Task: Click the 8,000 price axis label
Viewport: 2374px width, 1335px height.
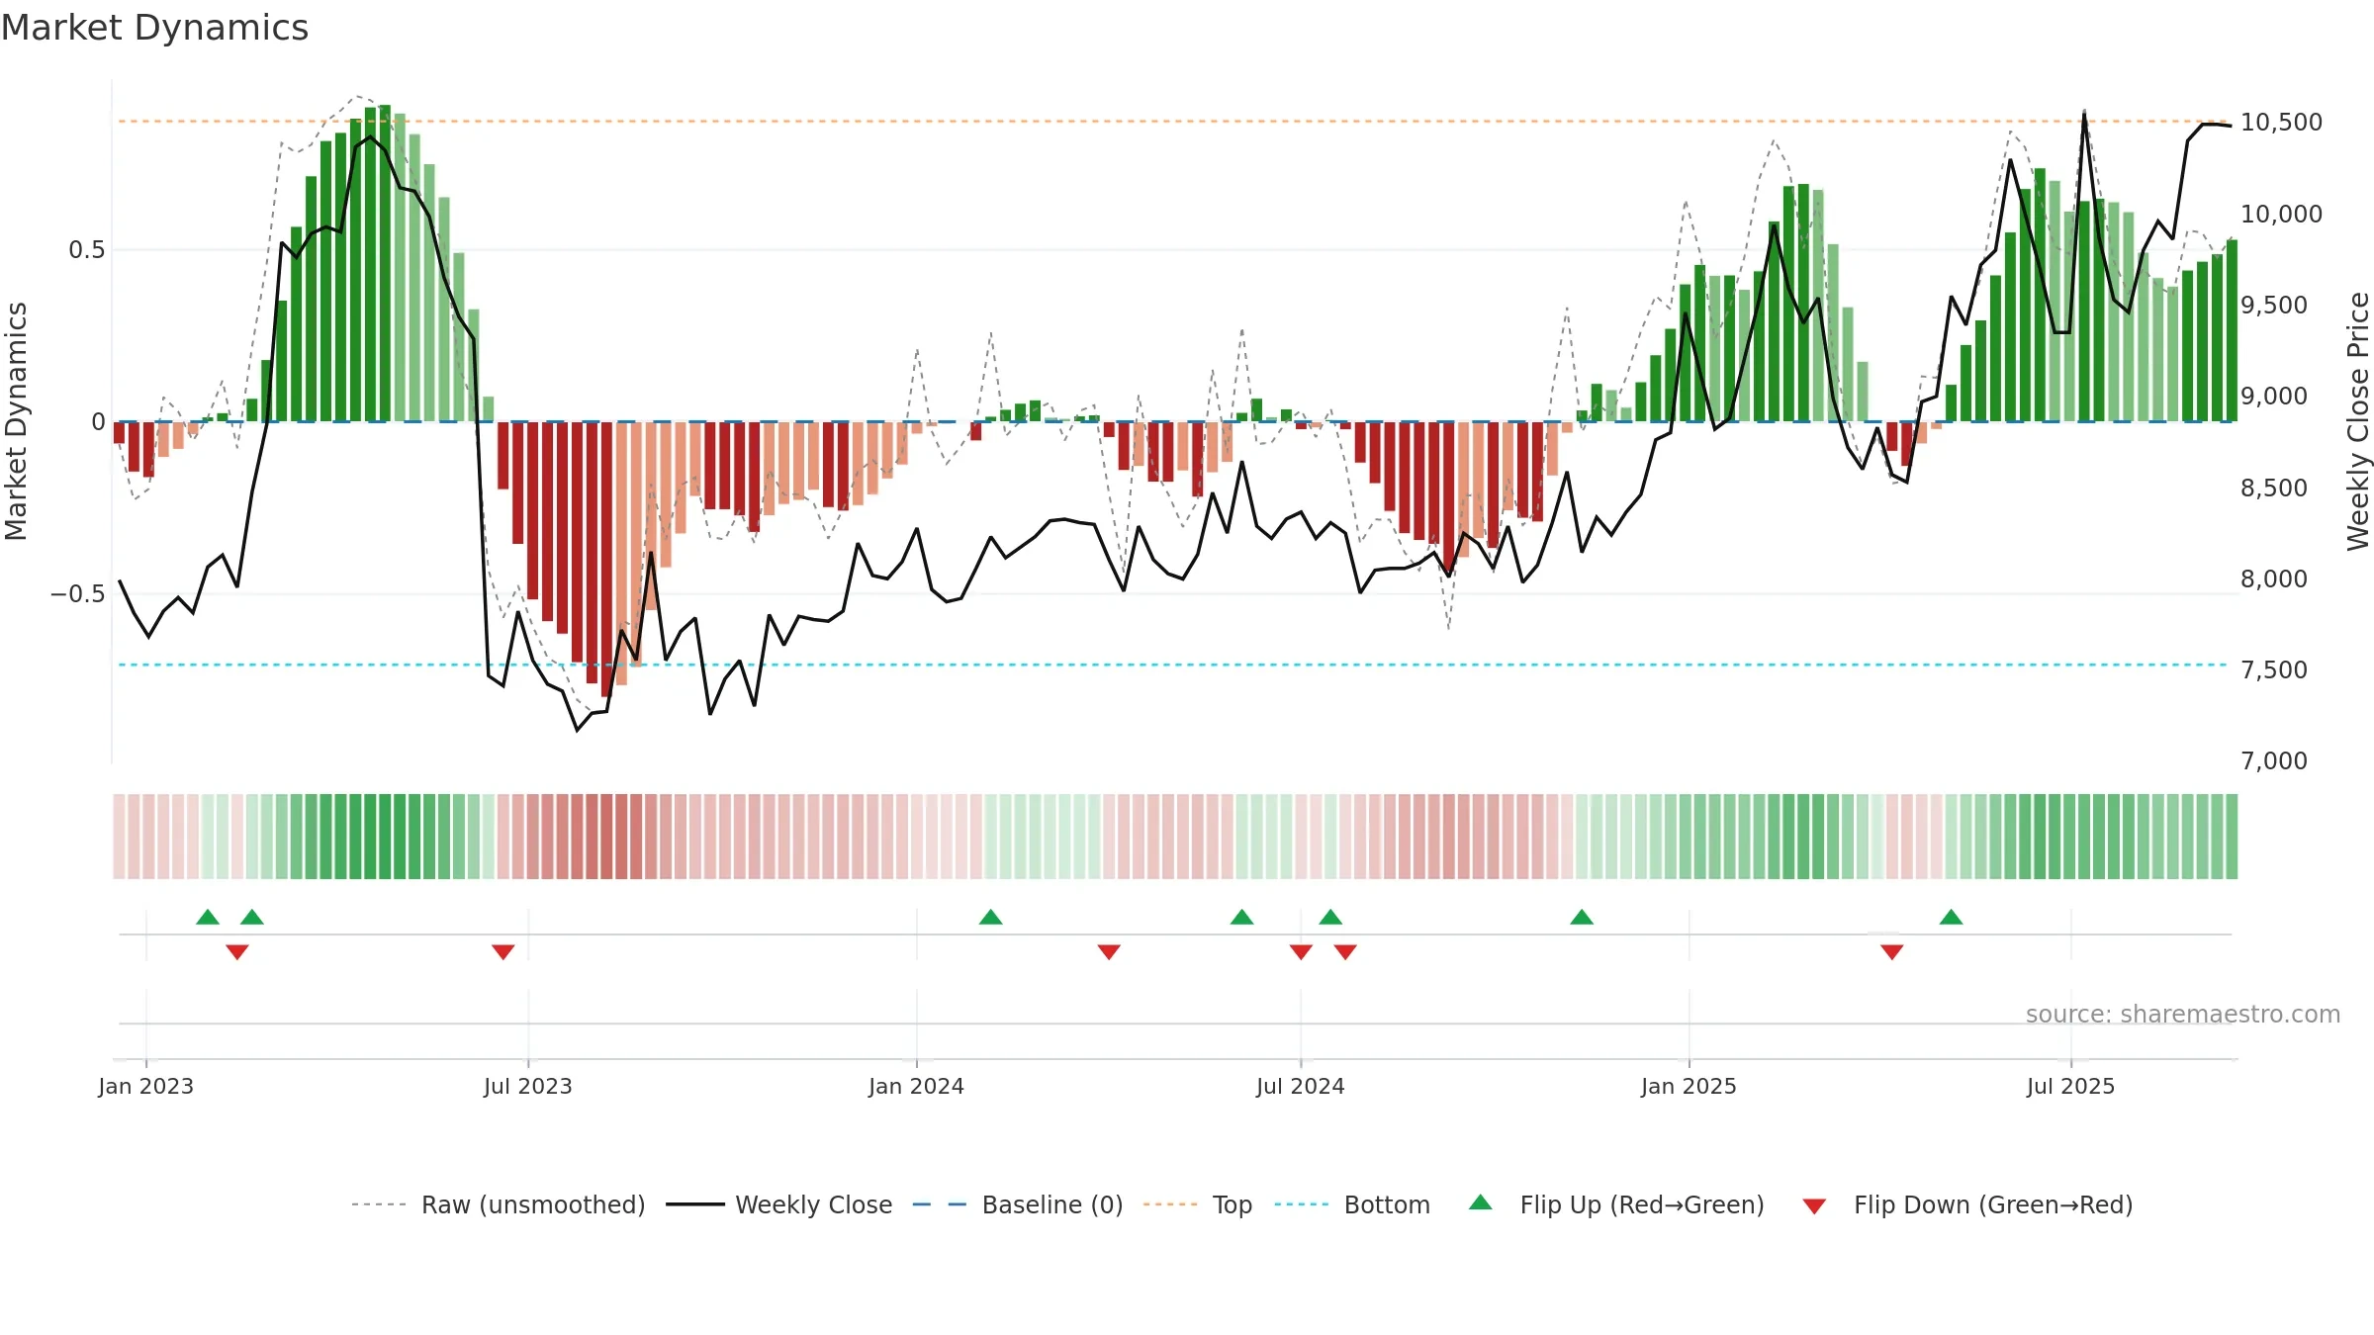Action: [x=2274, y=578]
